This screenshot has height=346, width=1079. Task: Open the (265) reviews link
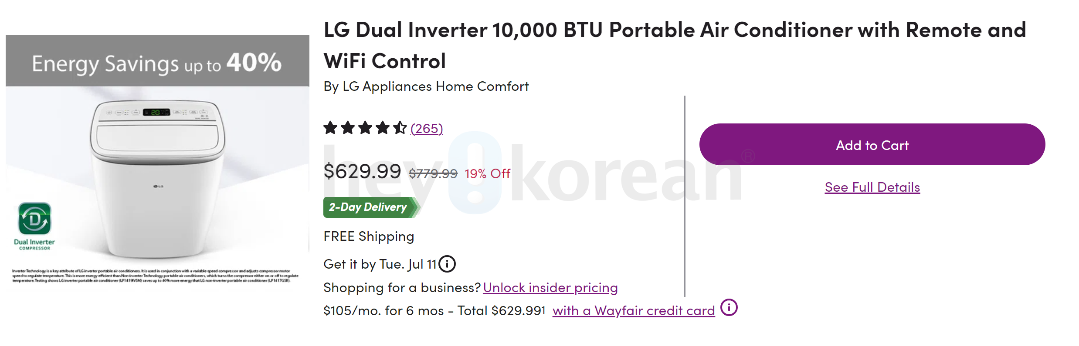tap(426, 128)
